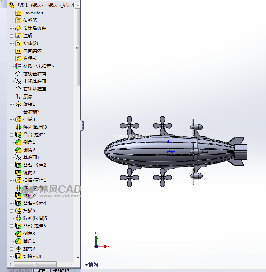Select the 上视基准面 plane icon
The height and width of the screenshot is (272, 266).
tap(18, 81)
